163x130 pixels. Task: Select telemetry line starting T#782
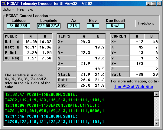coord(54,100)
